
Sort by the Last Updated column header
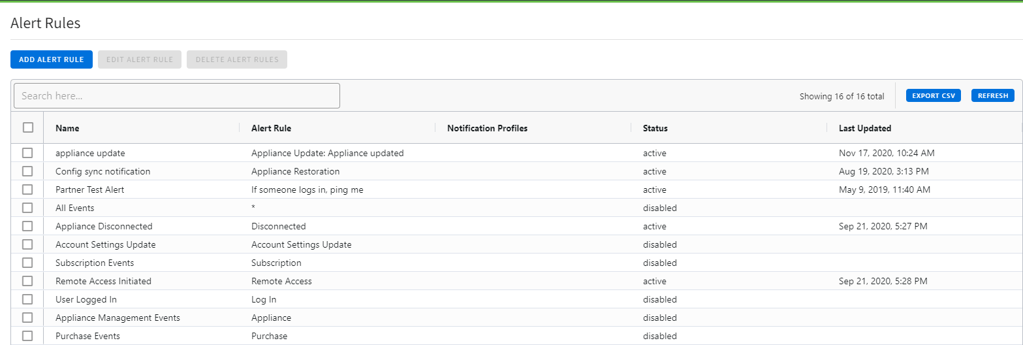pyautogui.click(x=864, y=129)
